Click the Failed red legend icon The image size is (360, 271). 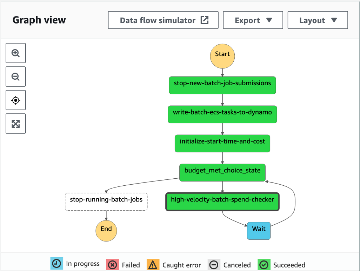(x=112, y=265)
